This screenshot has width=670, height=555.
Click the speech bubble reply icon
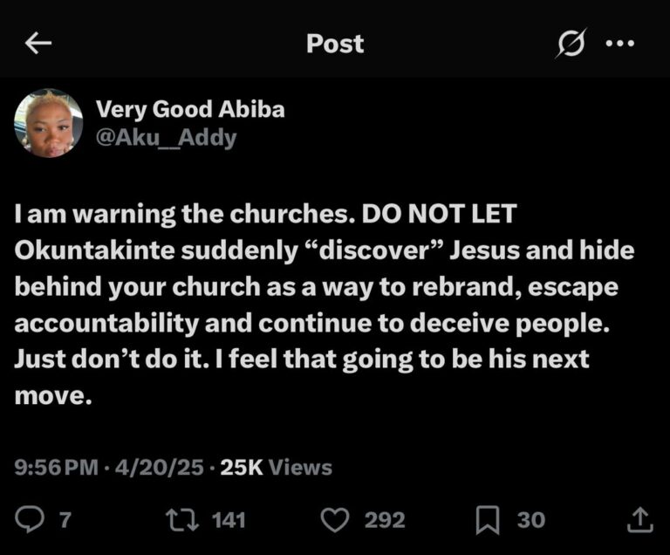[31, 520]
